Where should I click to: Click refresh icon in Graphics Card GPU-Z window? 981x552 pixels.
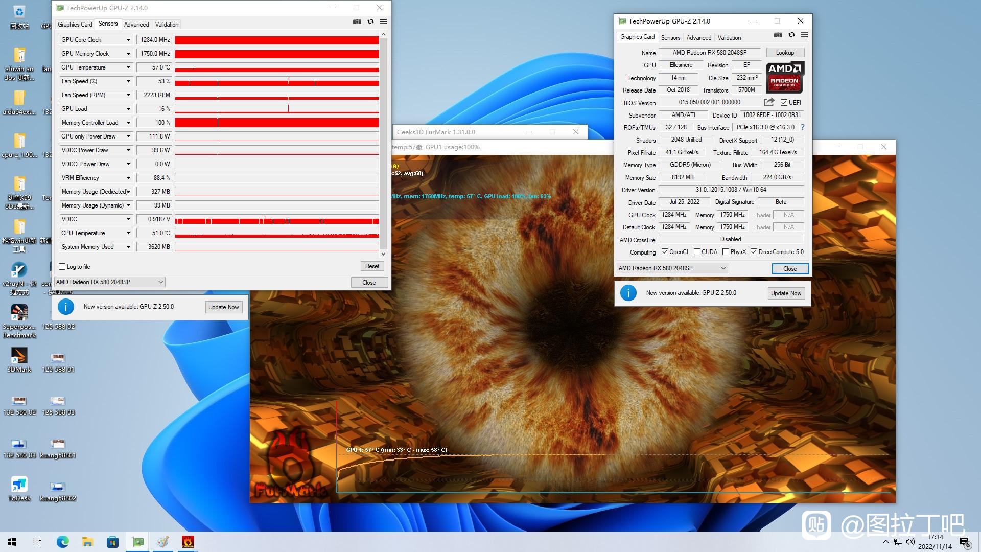tap(791, 35)
